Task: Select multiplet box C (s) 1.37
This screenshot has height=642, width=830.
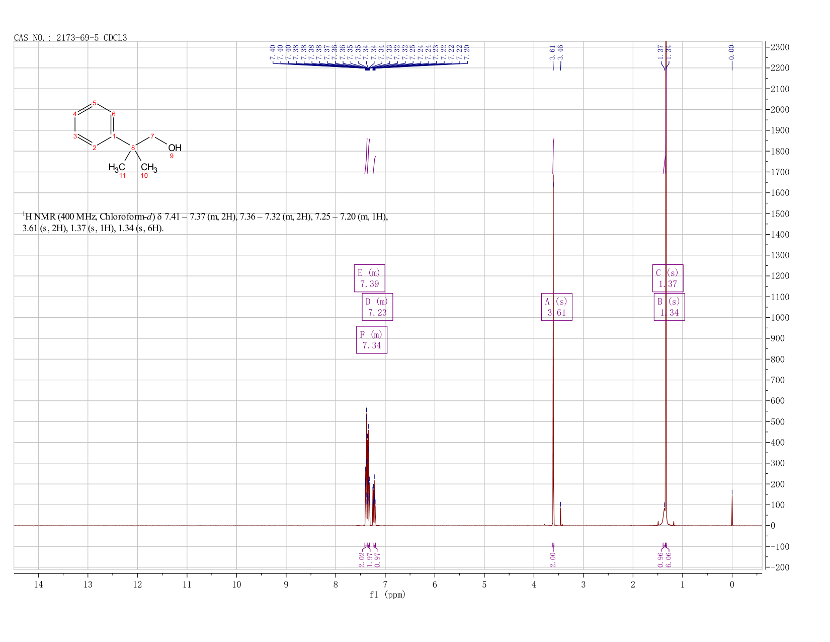Action: tap(668, 278)
